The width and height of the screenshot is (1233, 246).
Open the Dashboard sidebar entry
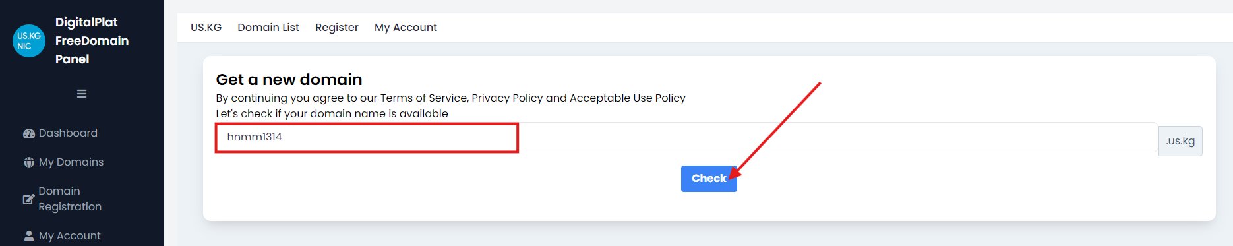click(x=68, y=133)
